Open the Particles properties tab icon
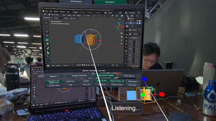Image resolution: width=216 pixels, height=121 pixels. 125,57
